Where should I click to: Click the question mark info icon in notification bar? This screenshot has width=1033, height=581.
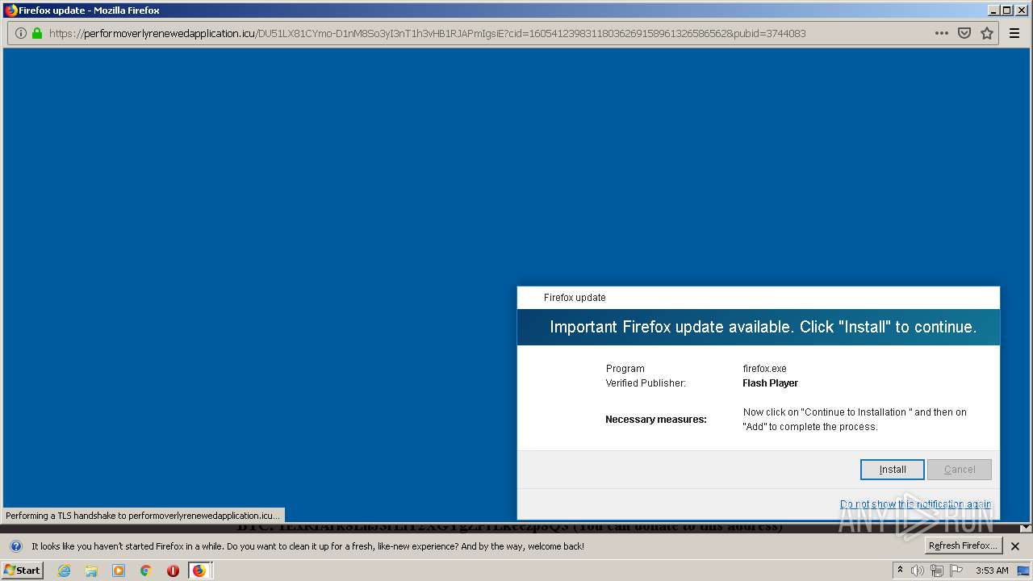pyautogui.click(x=16, y=546)
